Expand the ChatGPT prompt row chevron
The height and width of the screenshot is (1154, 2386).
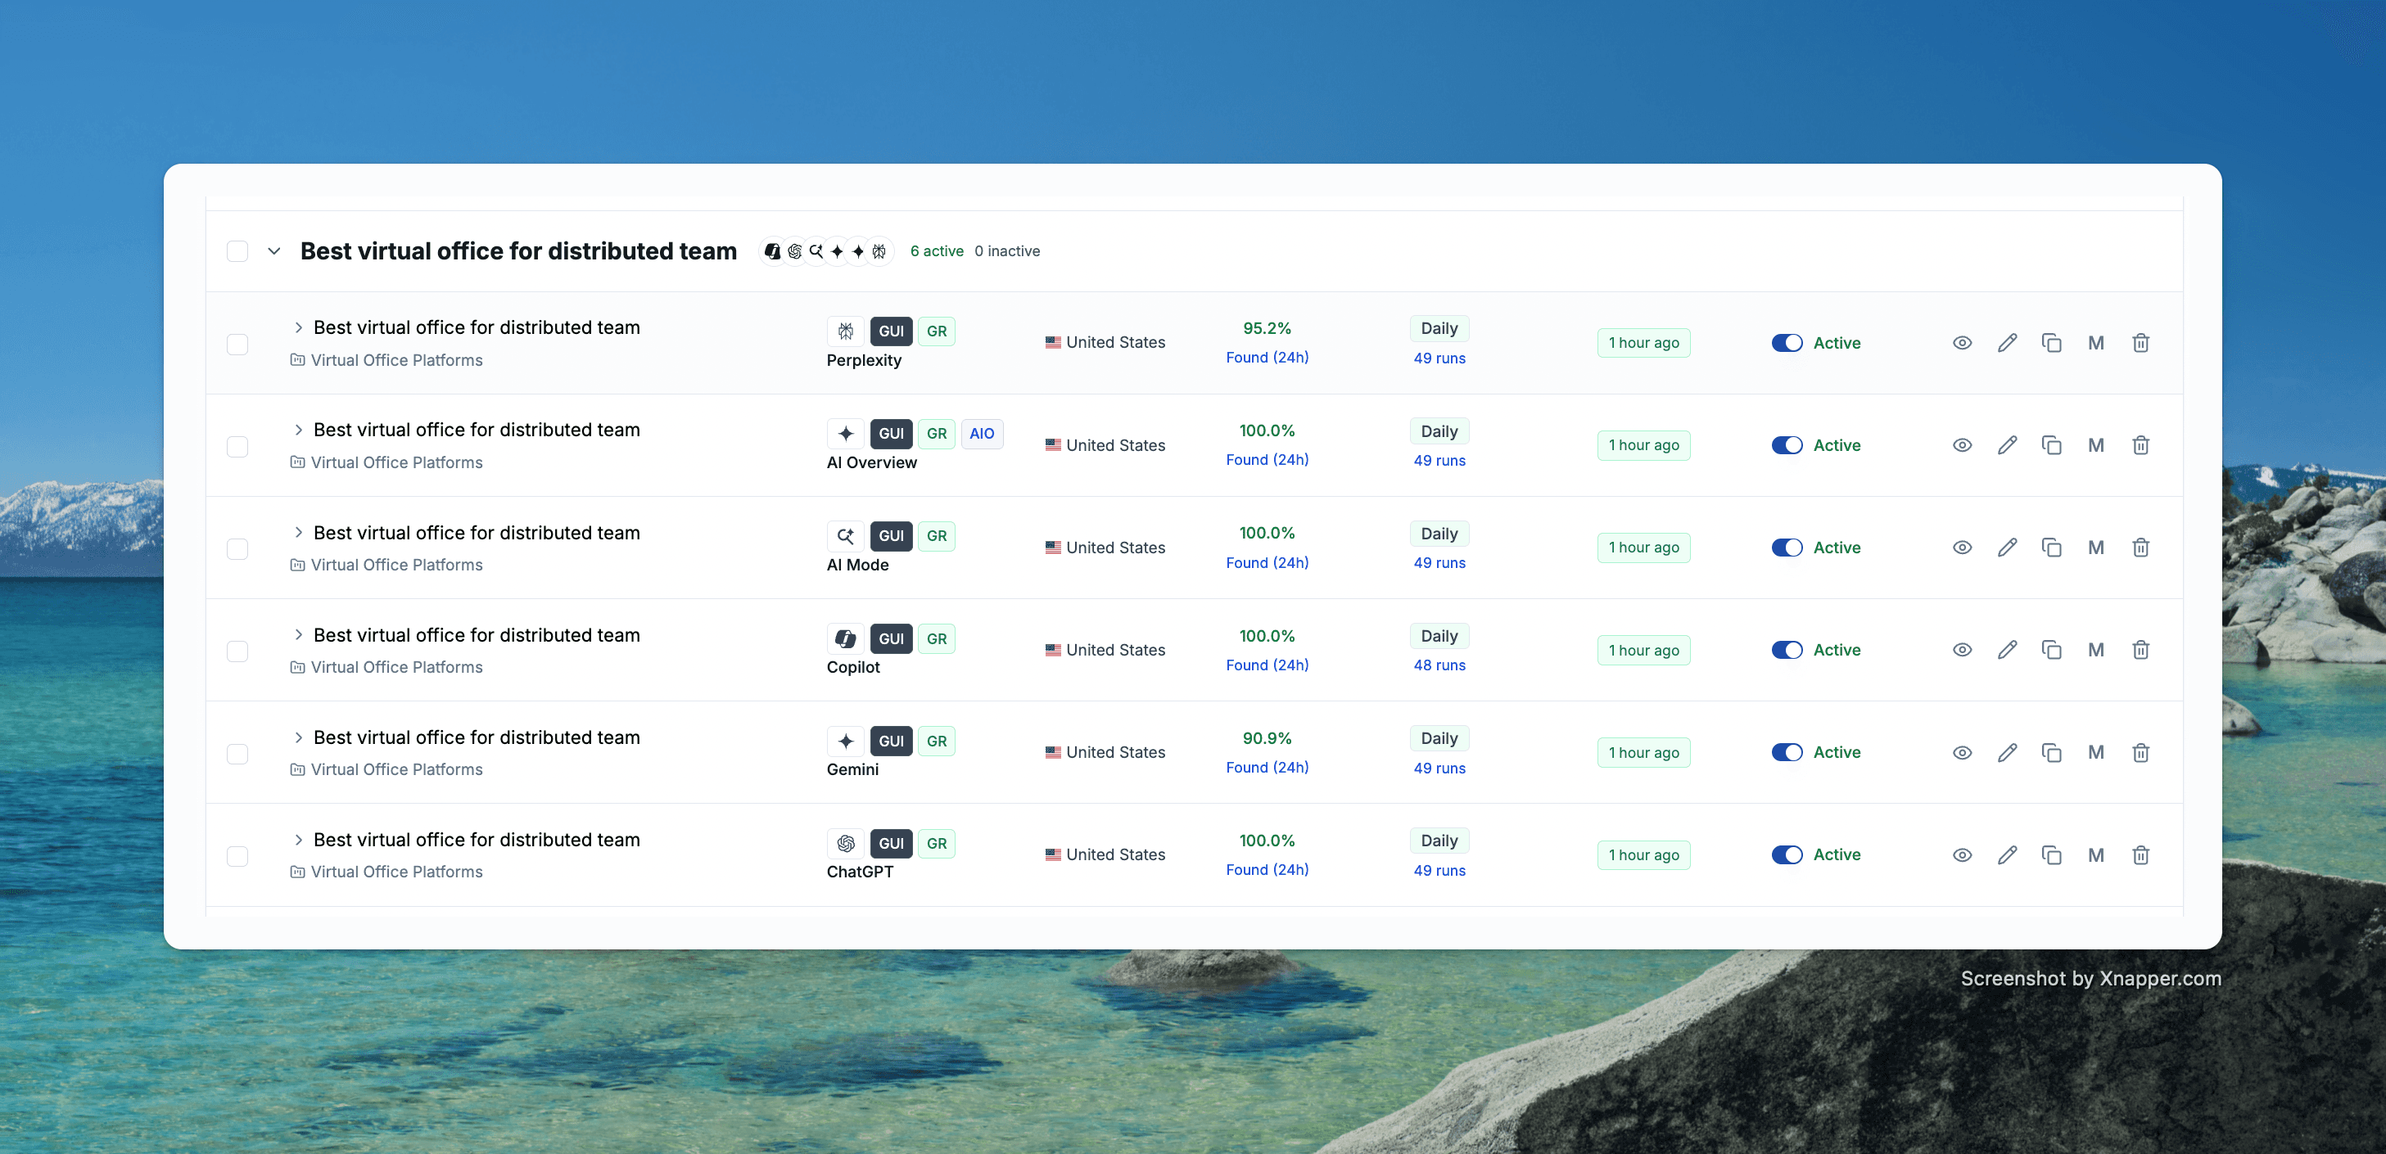pos(298,839)
